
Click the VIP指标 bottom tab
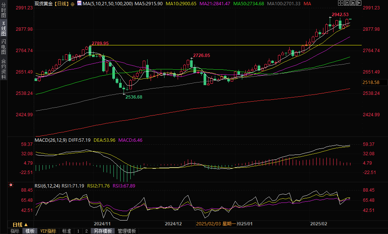[x=48, y=231]
